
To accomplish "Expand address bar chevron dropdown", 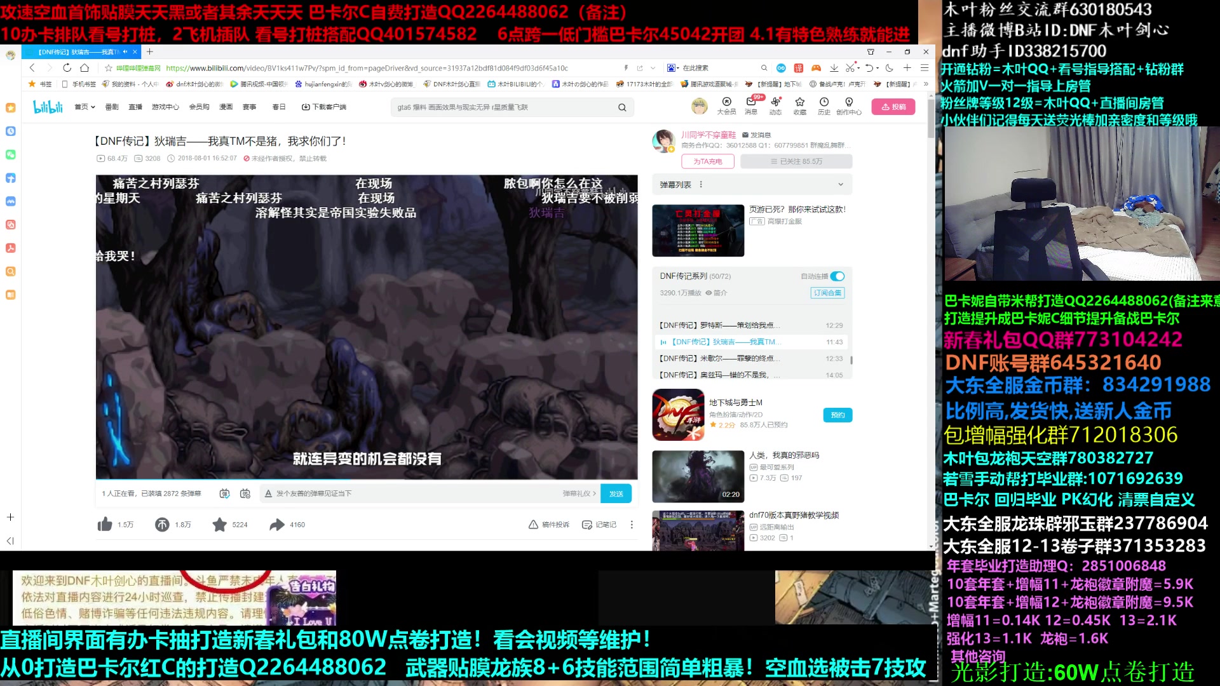I will 653,68.
